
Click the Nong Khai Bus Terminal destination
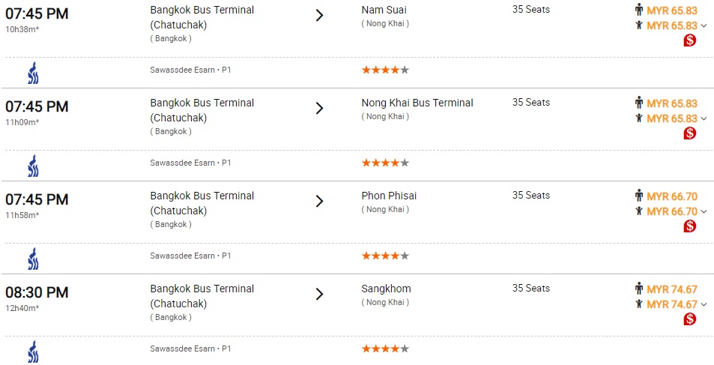pos(417,103)
